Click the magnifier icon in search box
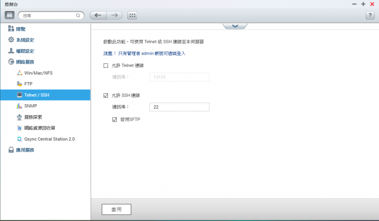This screenshot has width=379, height=221. coord(78,15)
